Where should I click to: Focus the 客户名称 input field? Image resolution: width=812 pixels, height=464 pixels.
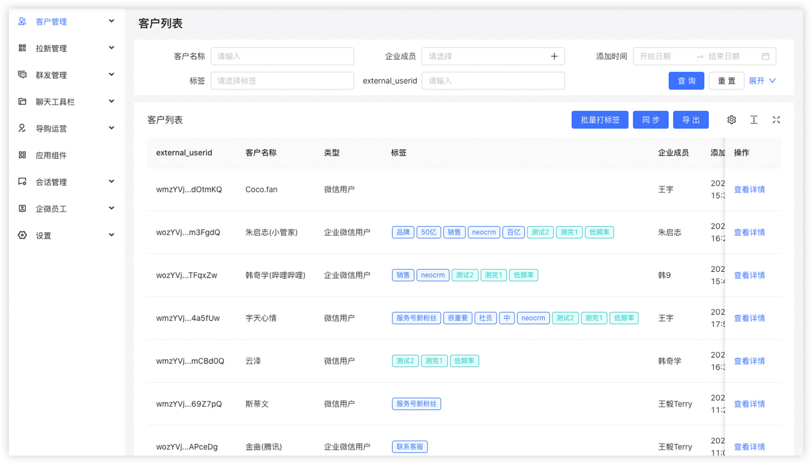[x=282, y=57]
